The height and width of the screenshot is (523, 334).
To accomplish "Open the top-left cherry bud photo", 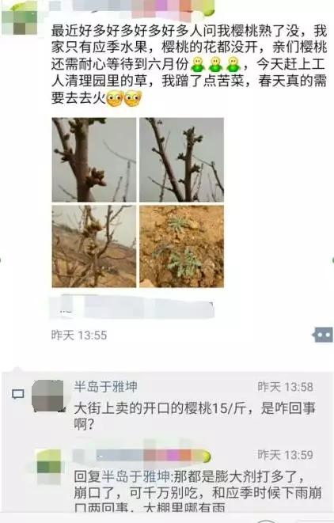I will click(94, 160).
